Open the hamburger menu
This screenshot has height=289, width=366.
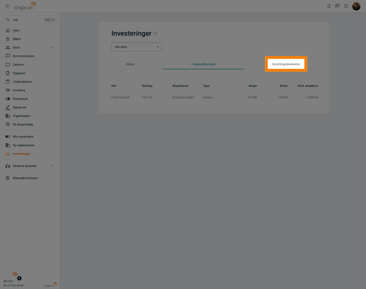click(x=7, y=6)
